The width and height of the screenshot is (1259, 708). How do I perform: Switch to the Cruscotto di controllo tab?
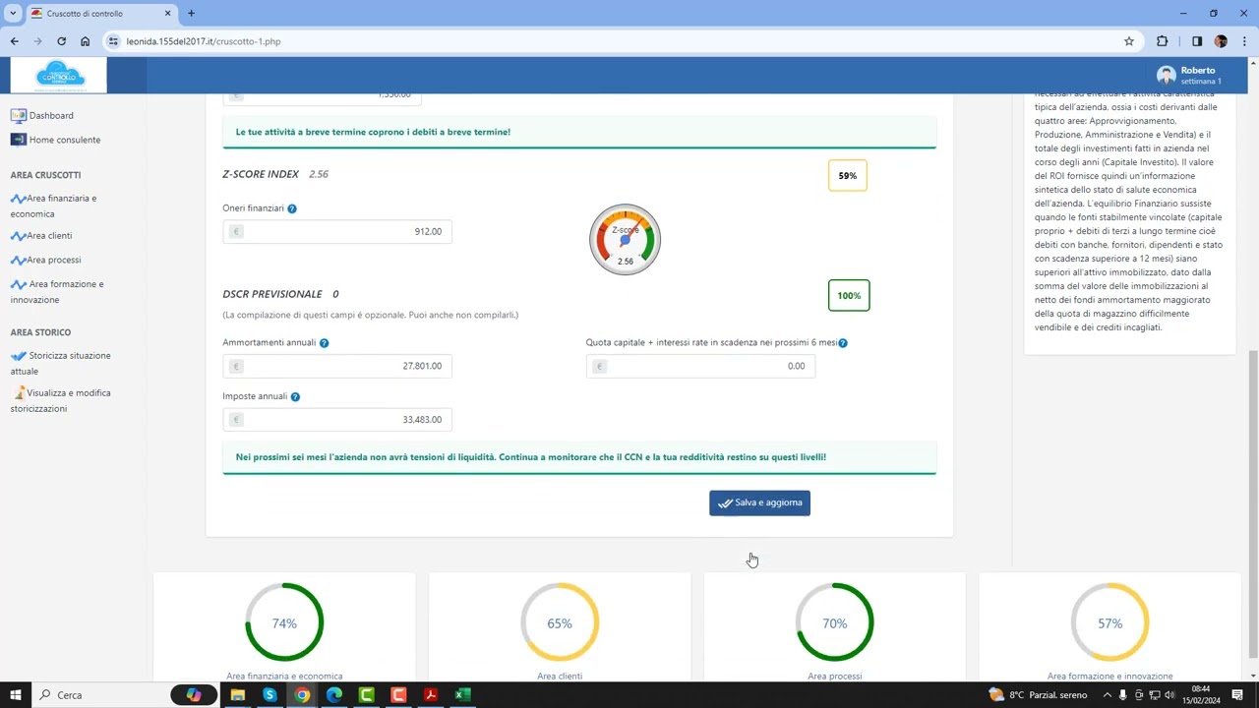[x=96, y=14]
